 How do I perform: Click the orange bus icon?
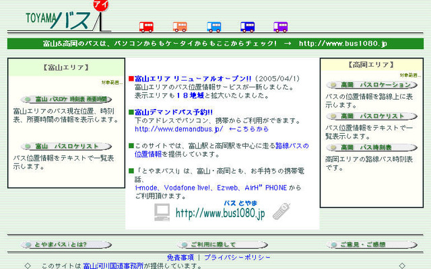[x=180, y=27]
